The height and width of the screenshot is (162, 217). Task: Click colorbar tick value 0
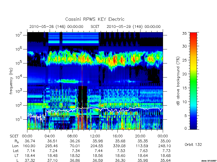coord(186,128)
